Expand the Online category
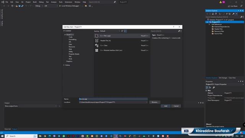 [64, 65]
